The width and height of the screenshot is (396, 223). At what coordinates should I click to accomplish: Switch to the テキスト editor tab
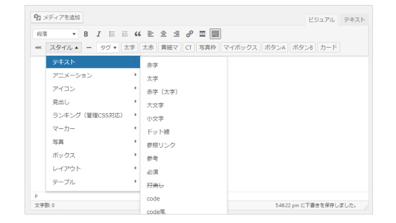click(354, 20)
